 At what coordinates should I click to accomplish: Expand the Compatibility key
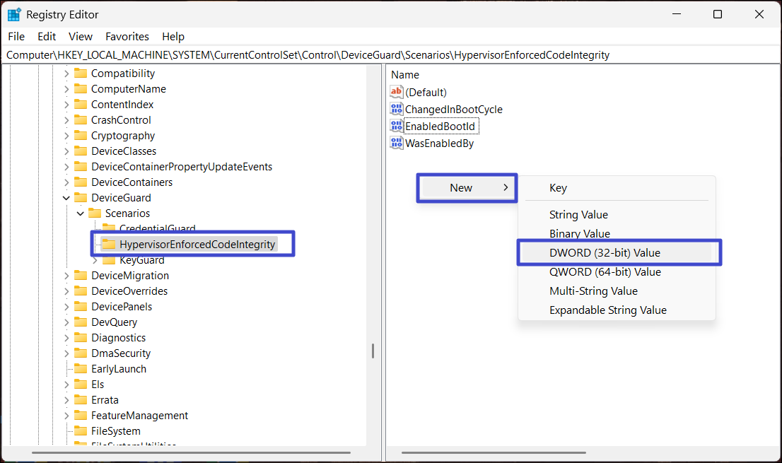[x=66, y=74]
